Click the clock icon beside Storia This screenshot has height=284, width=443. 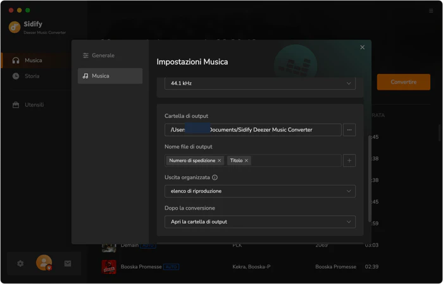click(16, 76)
